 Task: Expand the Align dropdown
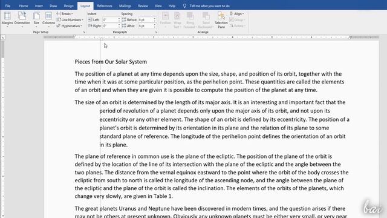tap(236, 14)
